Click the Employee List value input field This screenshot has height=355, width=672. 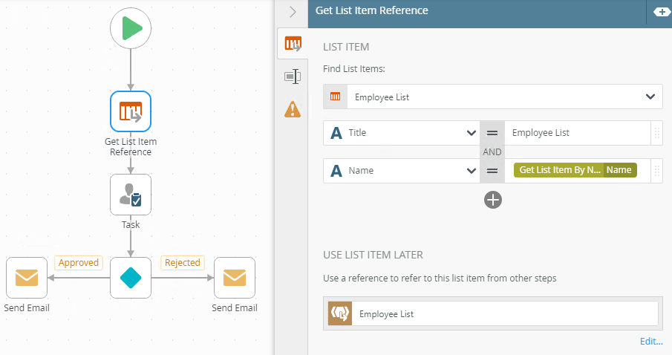click(x=575, y=133)
